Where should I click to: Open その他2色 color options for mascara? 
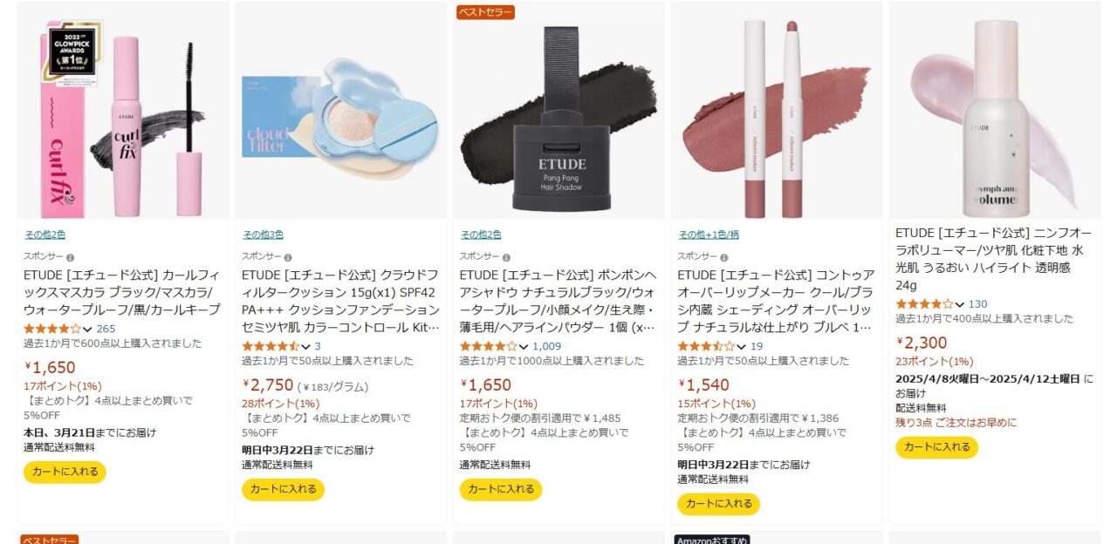(45, 235)
